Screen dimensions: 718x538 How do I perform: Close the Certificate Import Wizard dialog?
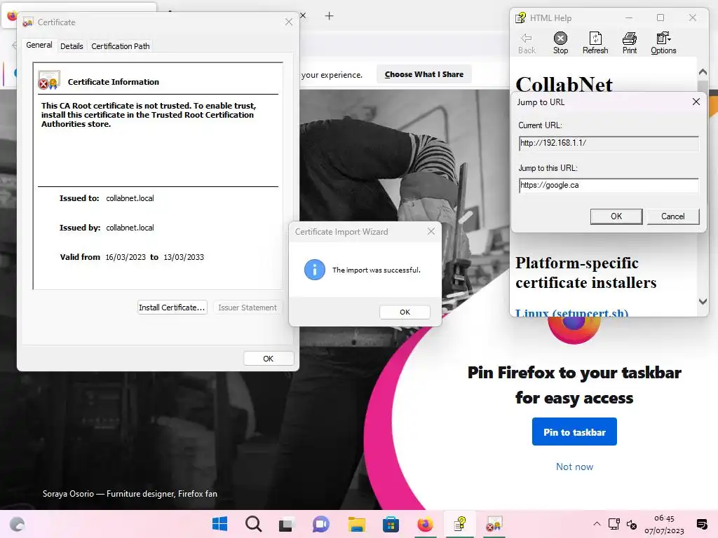[431, 231]
